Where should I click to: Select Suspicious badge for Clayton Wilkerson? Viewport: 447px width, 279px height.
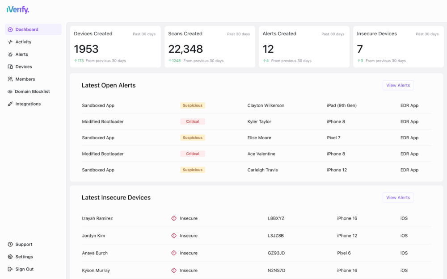click(x=193, y=105)
